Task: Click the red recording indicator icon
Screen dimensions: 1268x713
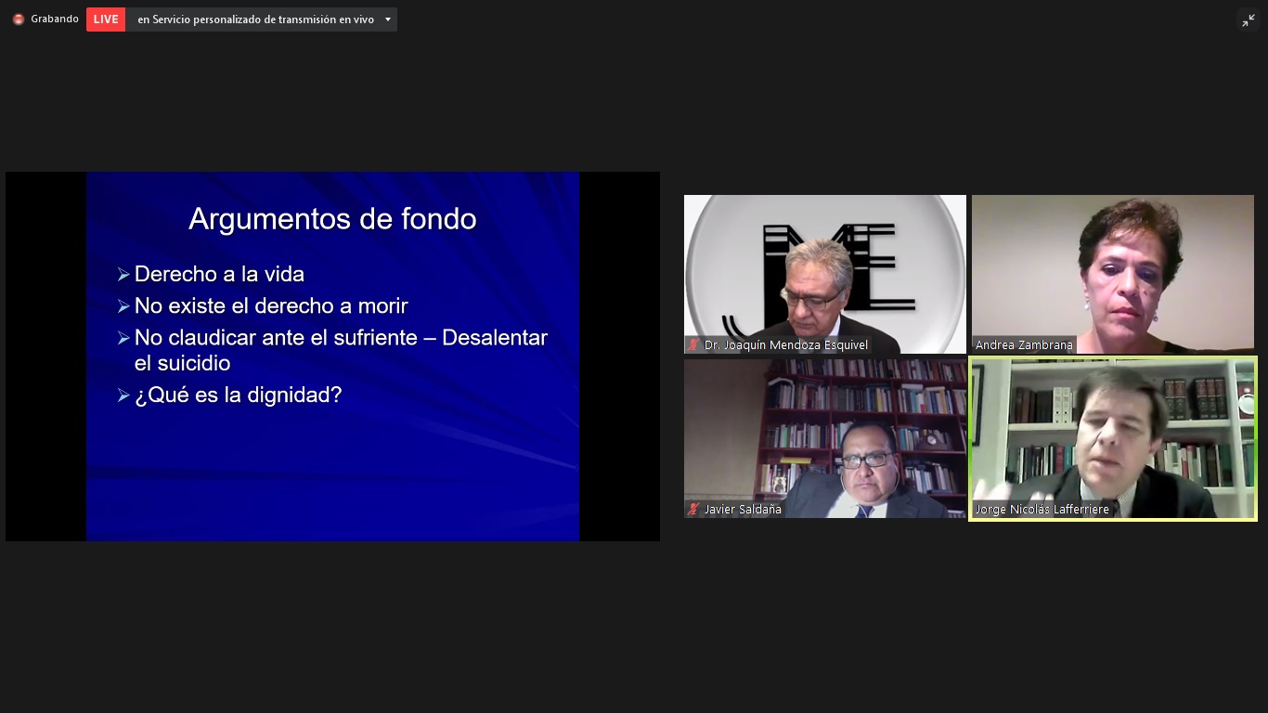Action: 19,19
